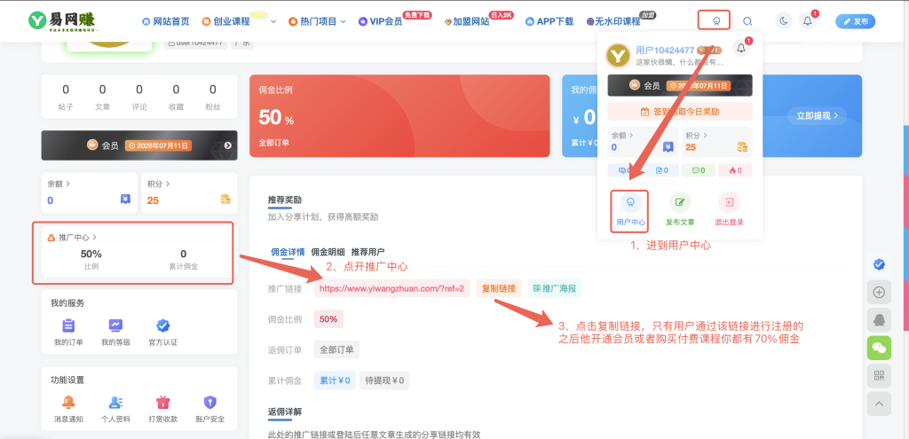The width and height of the screenshot is (909, 439).
Task: Click the fire count badge in popup
Action: (735, 170)
